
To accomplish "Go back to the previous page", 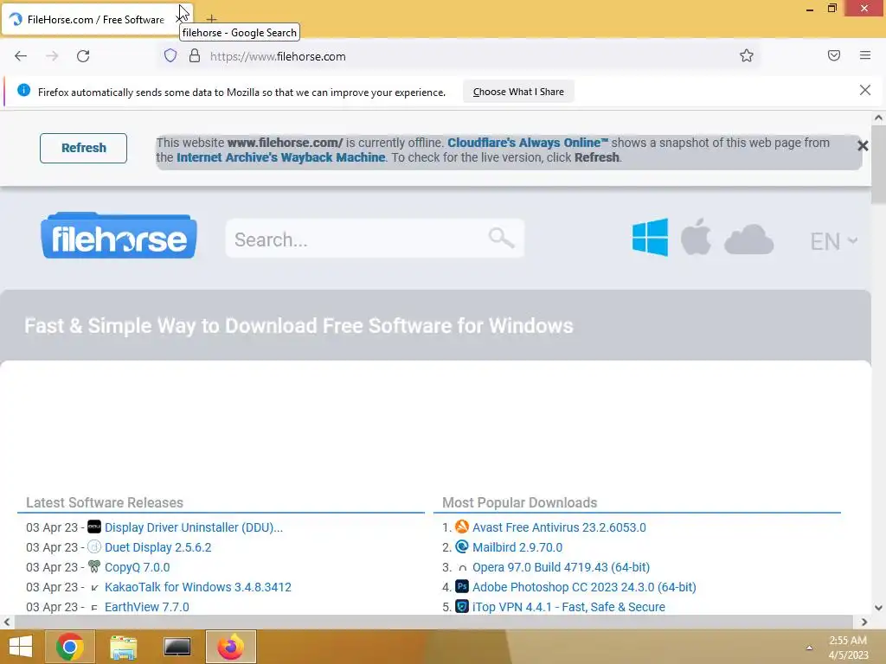I will 21,56.
